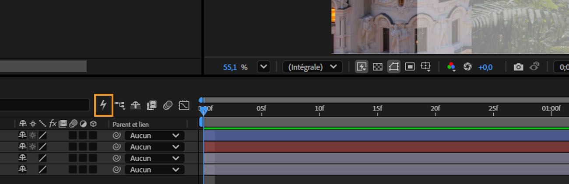Enable 3D layer box on first layer
Image resolution: width=569 pixels, height=184 pixels.
pos(93,135)
